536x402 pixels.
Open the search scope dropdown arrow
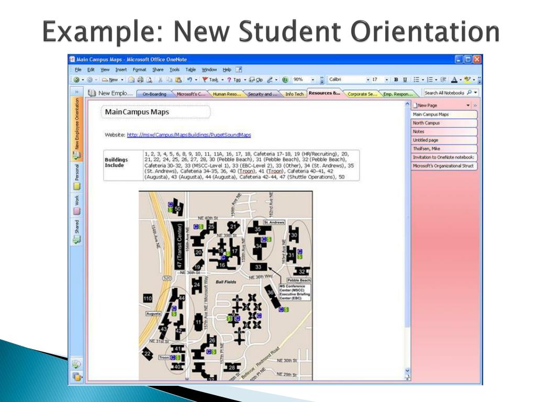pos(475,92)
